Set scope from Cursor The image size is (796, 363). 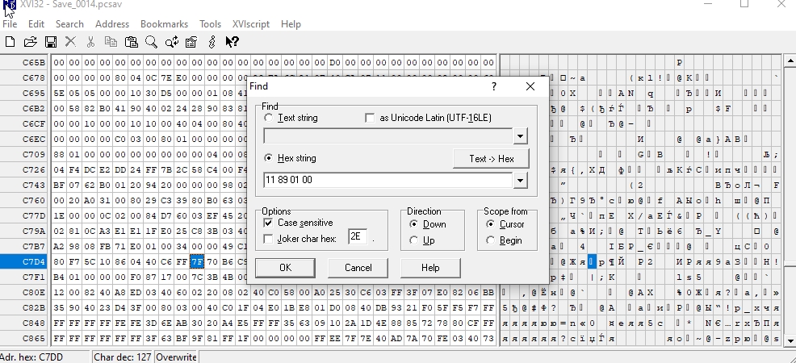tap(490, 224)
